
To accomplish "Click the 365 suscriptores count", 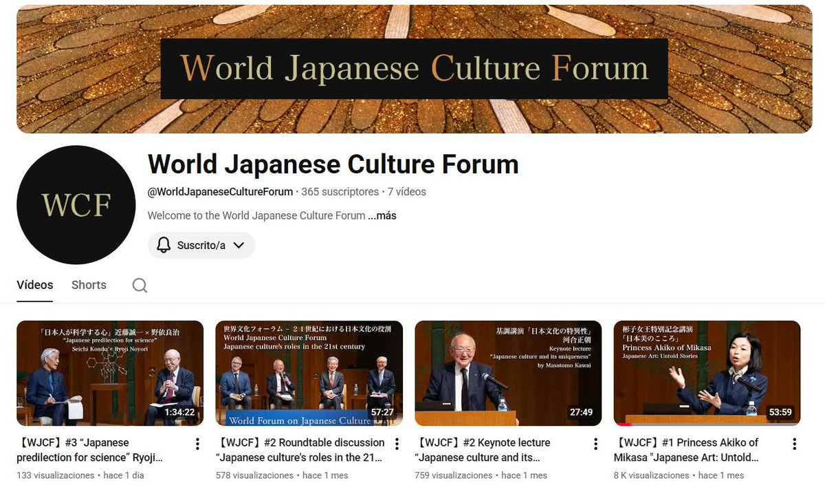I will click(340, 192).
